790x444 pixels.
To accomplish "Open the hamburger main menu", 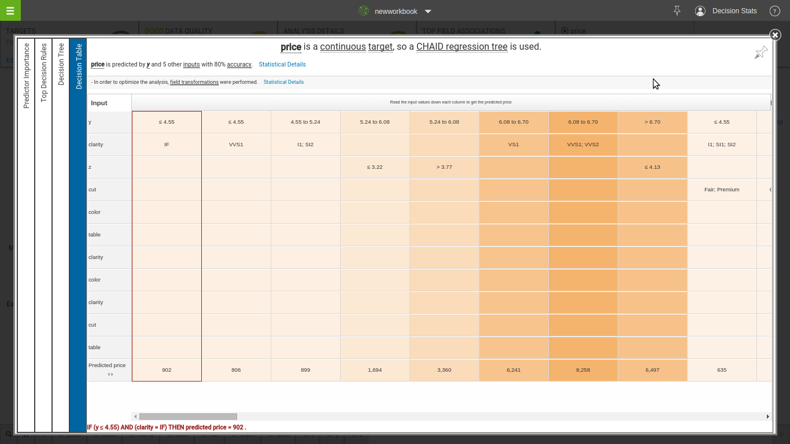I will [10, 10].
